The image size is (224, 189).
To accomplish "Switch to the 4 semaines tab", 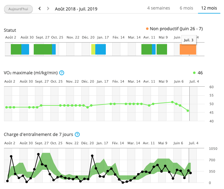I will [x=158, y=8].
